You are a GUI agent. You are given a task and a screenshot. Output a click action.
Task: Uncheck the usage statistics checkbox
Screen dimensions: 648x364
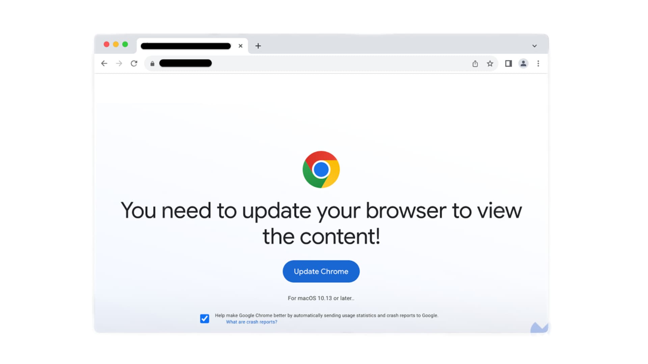[x=205, y=318]
